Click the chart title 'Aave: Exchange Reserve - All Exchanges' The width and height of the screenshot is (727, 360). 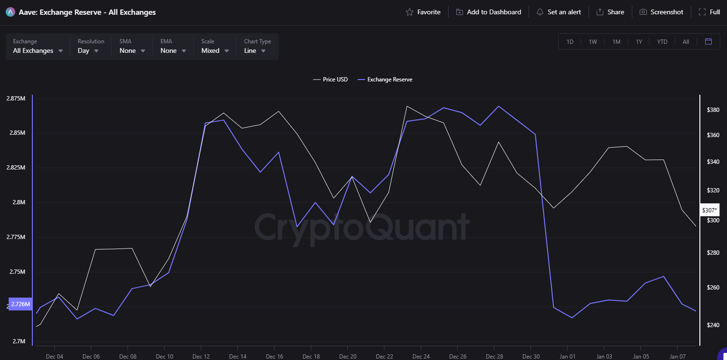point(87,12)
